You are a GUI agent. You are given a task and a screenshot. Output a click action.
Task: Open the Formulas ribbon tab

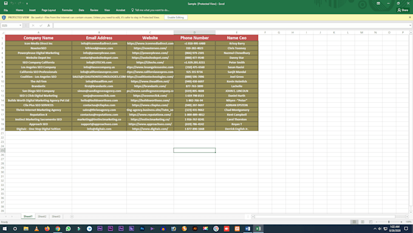[67, 10]
